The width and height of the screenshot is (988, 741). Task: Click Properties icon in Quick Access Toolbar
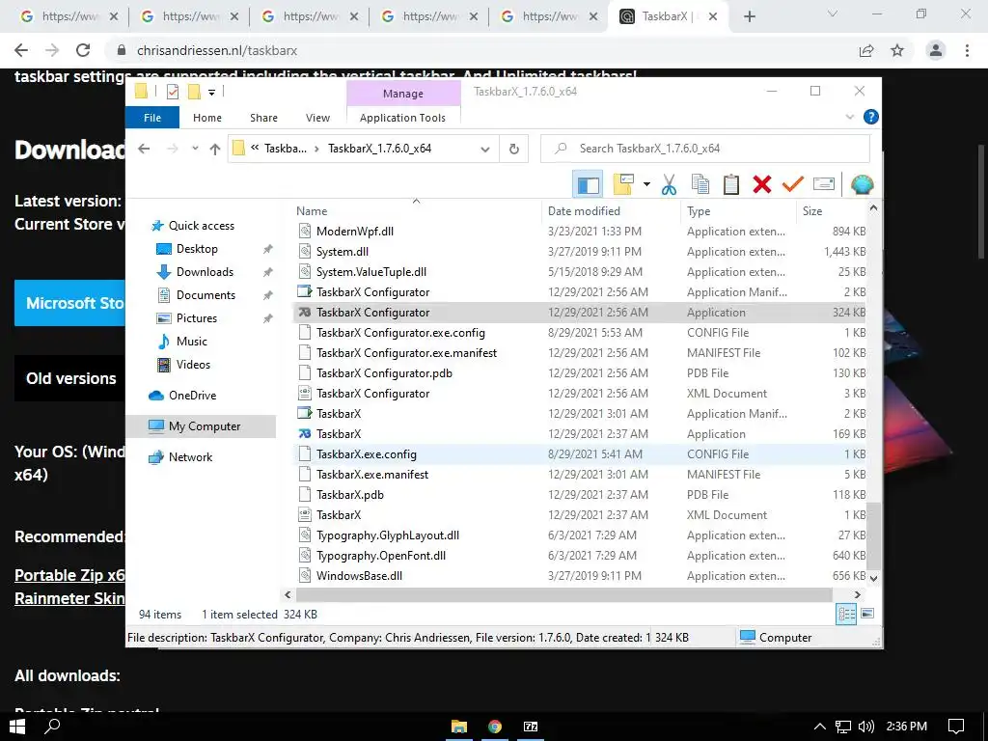(x=172, y=92)
